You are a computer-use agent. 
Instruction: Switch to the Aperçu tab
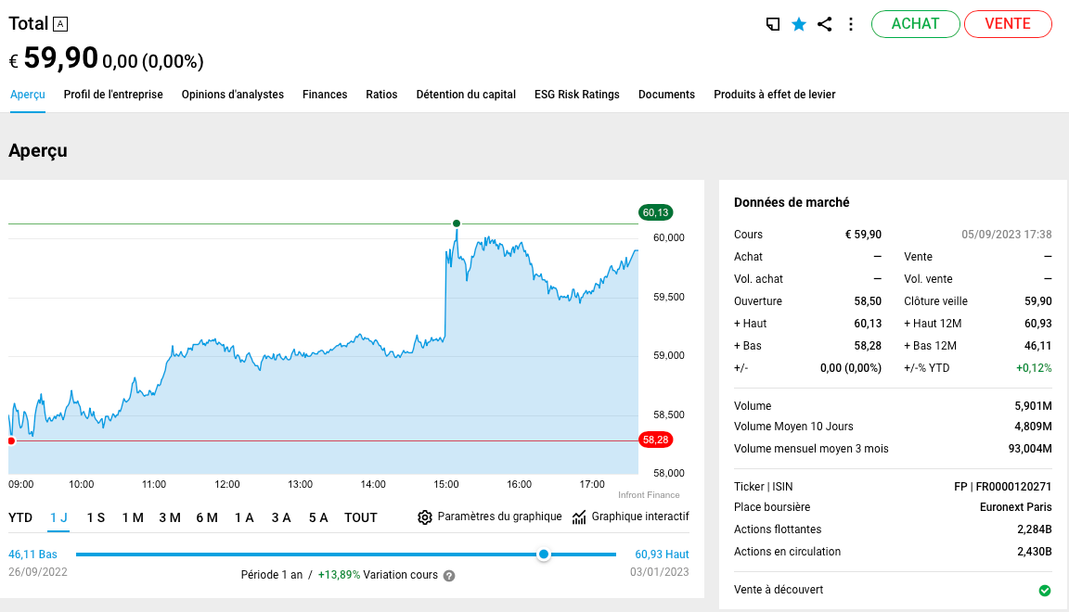pos(27,95)
